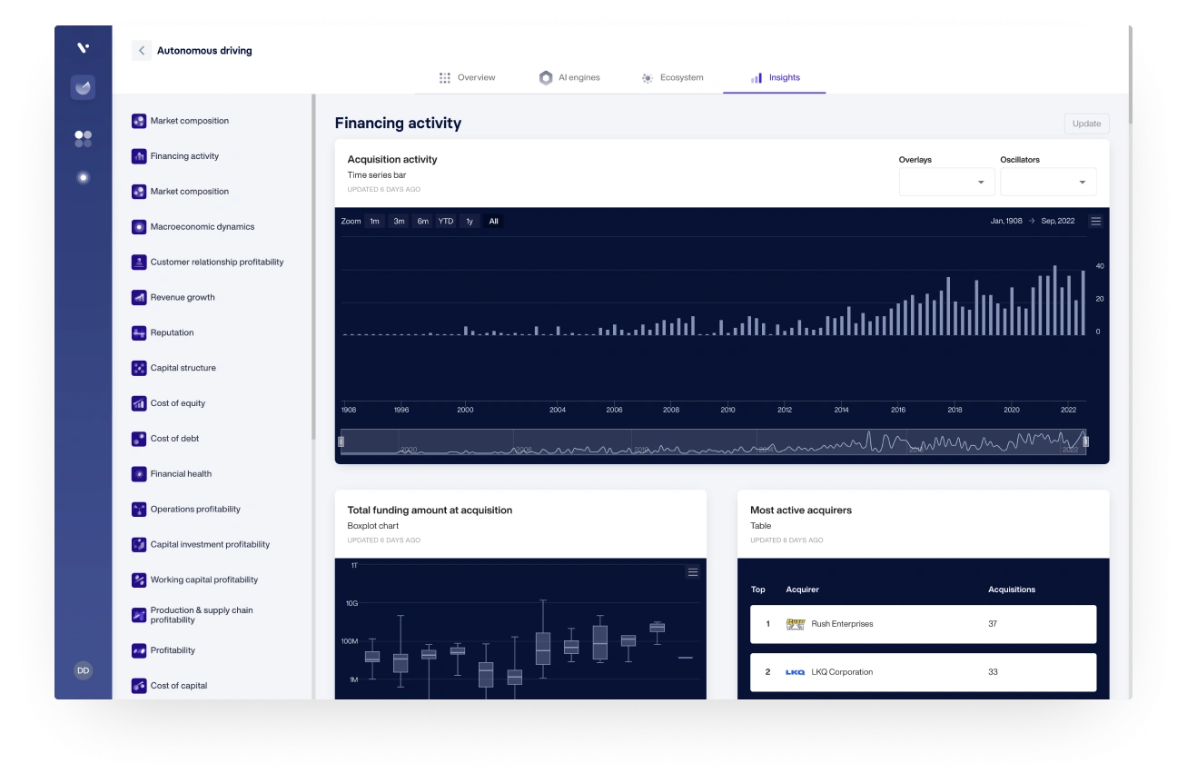
Task: Click the Reputation sidebar icon
Action: pyautogui.click(x=139, y=333)
